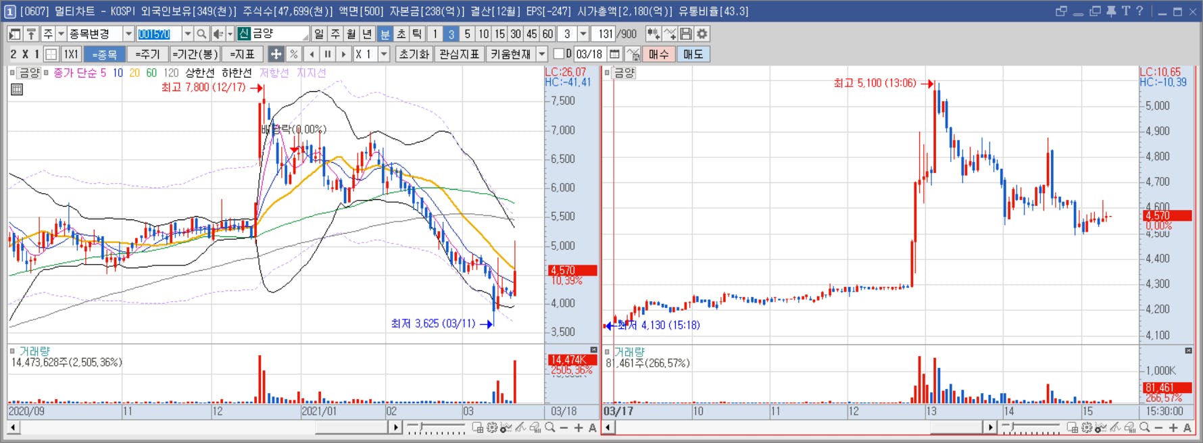Open chart settings gear icon
Image resolution: width=1203 pixels, height=443 pixels.
pos(702,34)
